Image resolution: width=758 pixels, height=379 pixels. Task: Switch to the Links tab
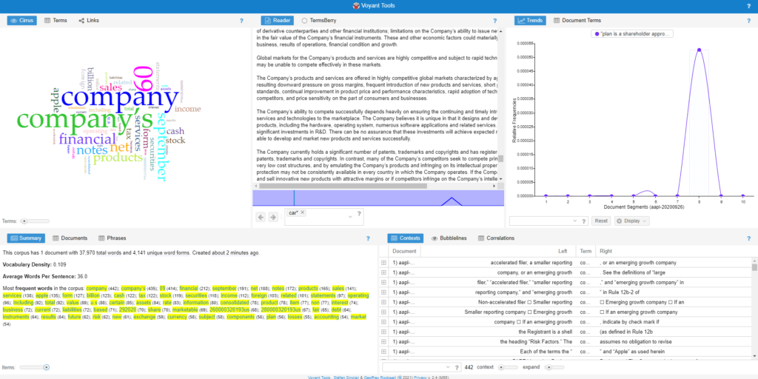click(89, 21)
